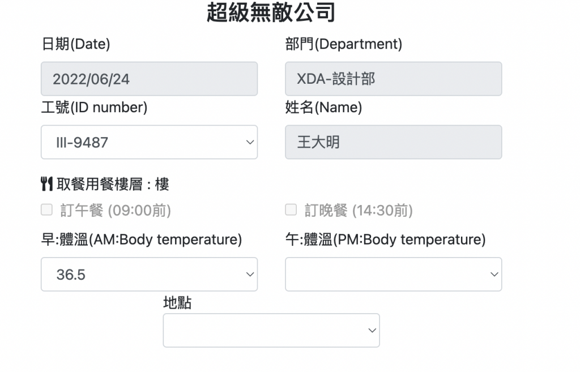
Task: Click the 訂晚餐 (14:30前) label text
Action: [x=359, y=211]
